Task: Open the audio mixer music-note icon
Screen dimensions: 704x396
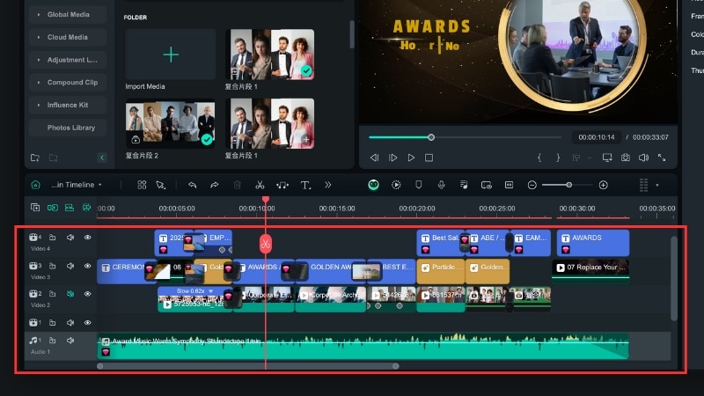Action: coord(464,185)
